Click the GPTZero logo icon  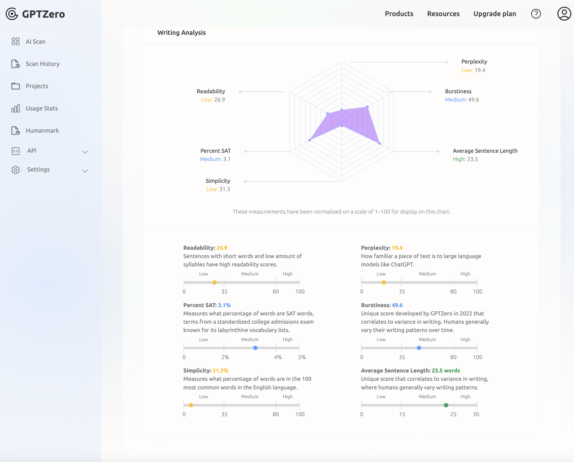pyautogui.click(x=12, y=14)
